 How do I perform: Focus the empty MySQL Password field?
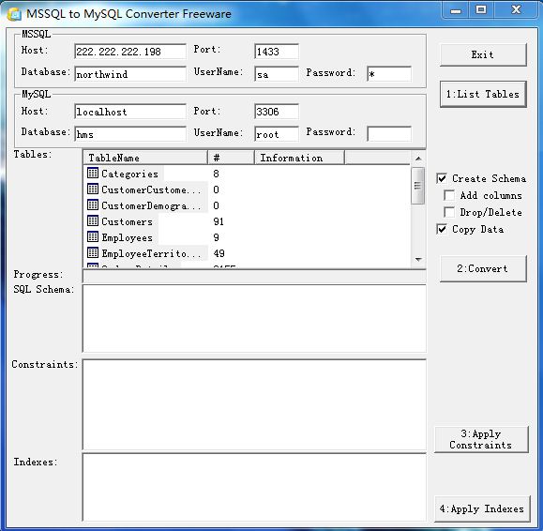(389, 134)
